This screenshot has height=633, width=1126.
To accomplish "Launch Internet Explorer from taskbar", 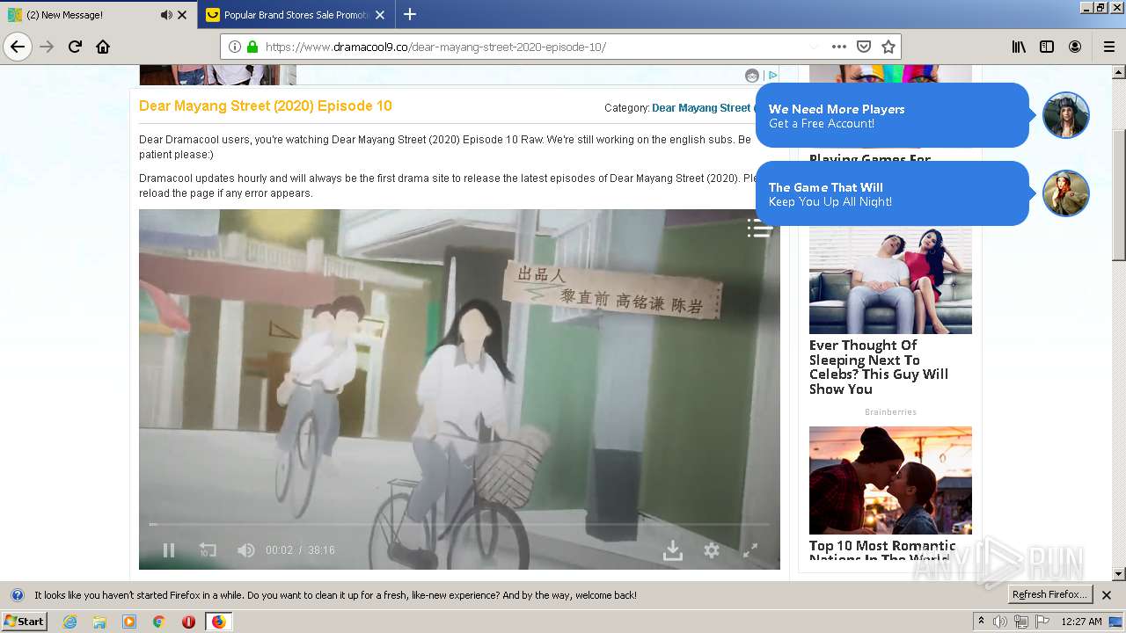I will coord(69,622).
